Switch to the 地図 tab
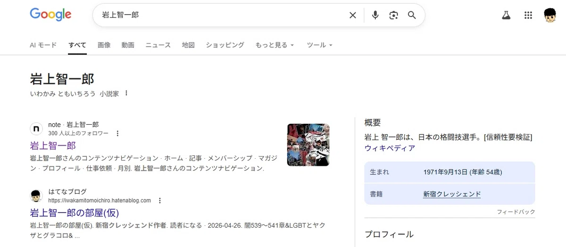Viewport: 566px width, 247px height. click(x=188, y=45)
